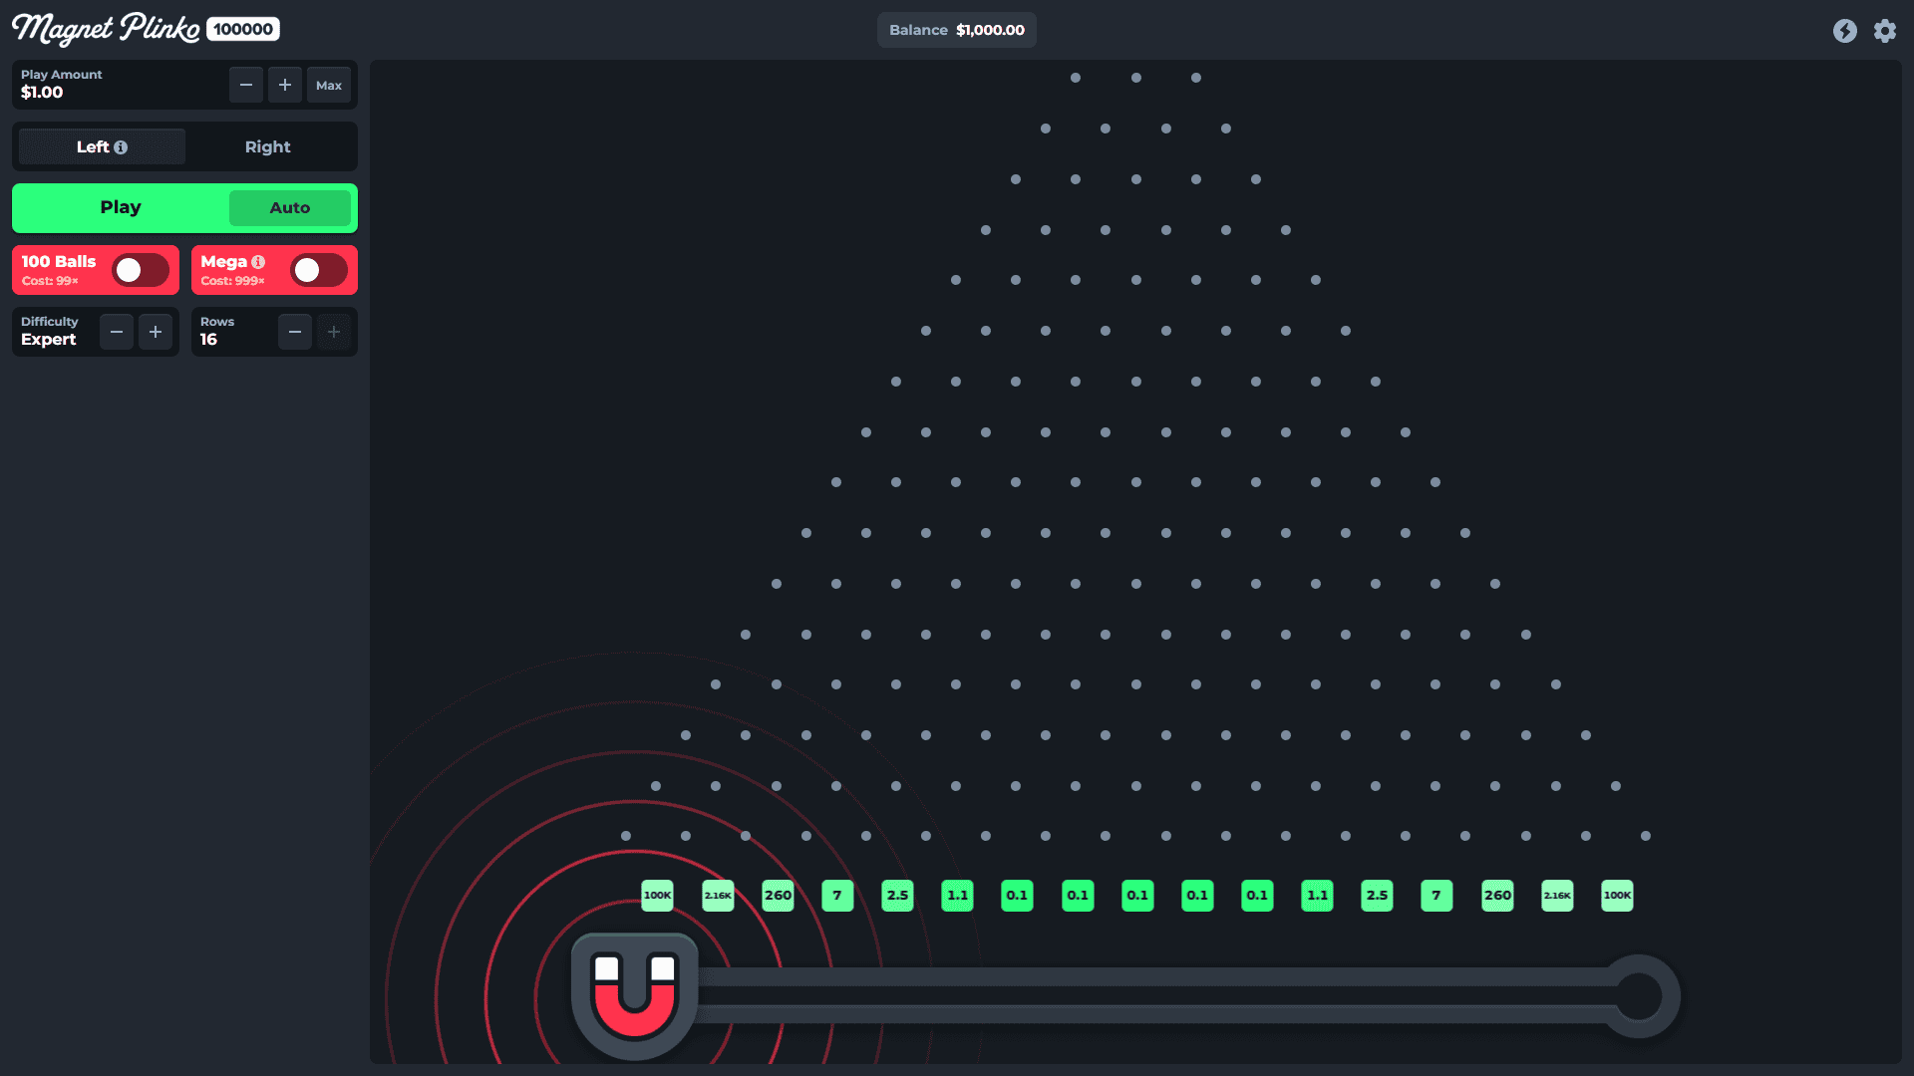Click the rightmost 100K multiplier slot
The height and width of the screenshot is (1076, 1914).
pyautogui.click(x=1617, y=896)
